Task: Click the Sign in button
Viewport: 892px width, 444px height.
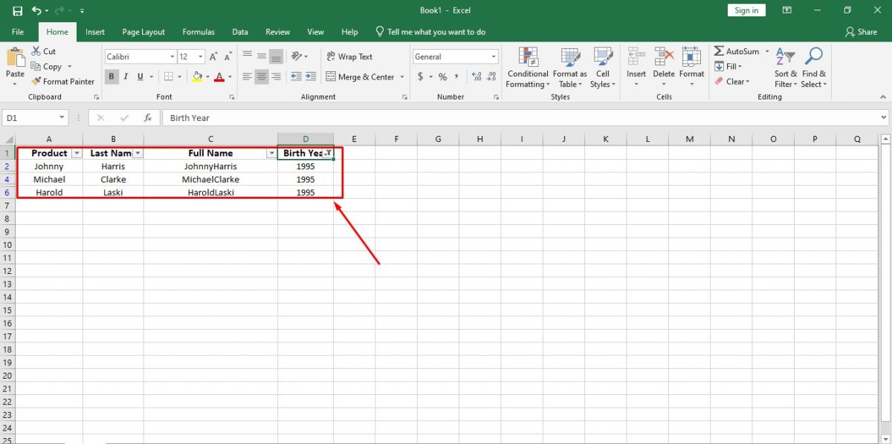Action: [x=746, y=10]
